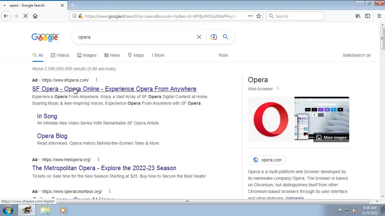
Task: Focus the Firefox Search box
Action: (295, 16)
